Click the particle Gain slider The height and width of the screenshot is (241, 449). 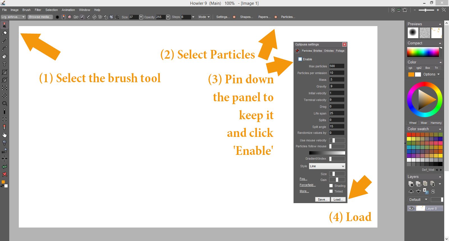337,180
